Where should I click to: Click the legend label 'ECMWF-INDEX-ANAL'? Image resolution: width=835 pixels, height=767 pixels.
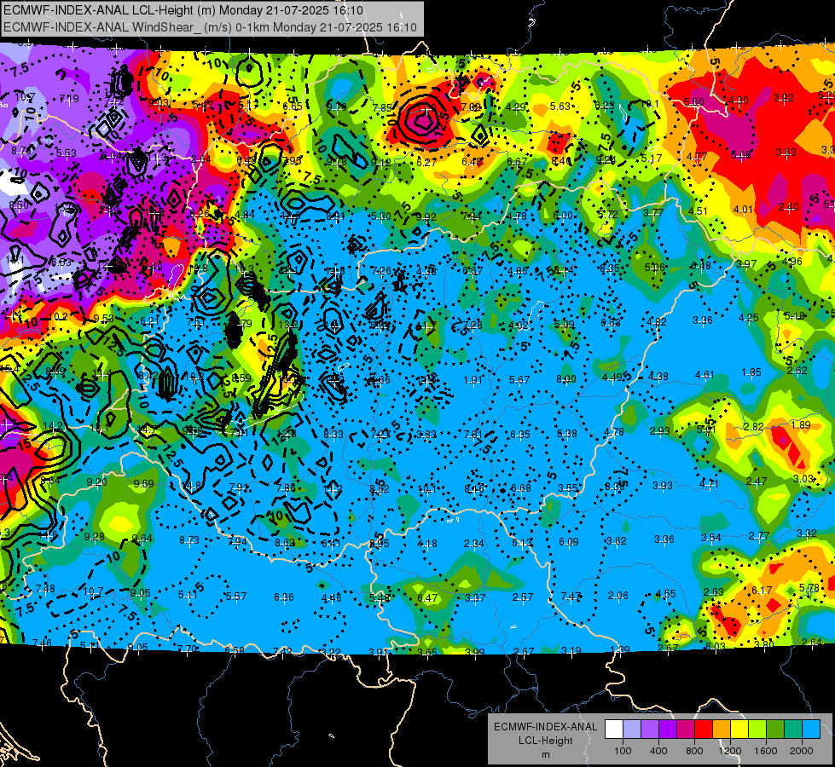point(545,727)
